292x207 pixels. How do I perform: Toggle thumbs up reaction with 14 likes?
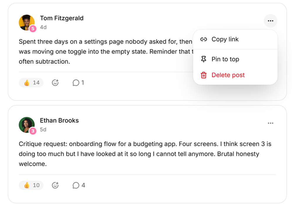click(x=31, y=83)
